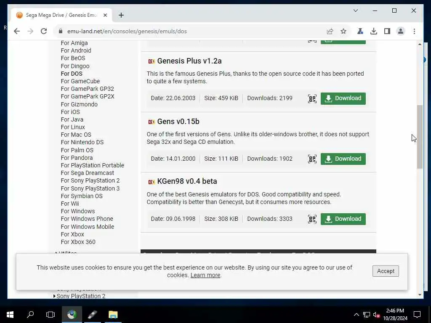Select For Pandora in sidebar
This screenshot has width=431, height=323.
[77, 158]
